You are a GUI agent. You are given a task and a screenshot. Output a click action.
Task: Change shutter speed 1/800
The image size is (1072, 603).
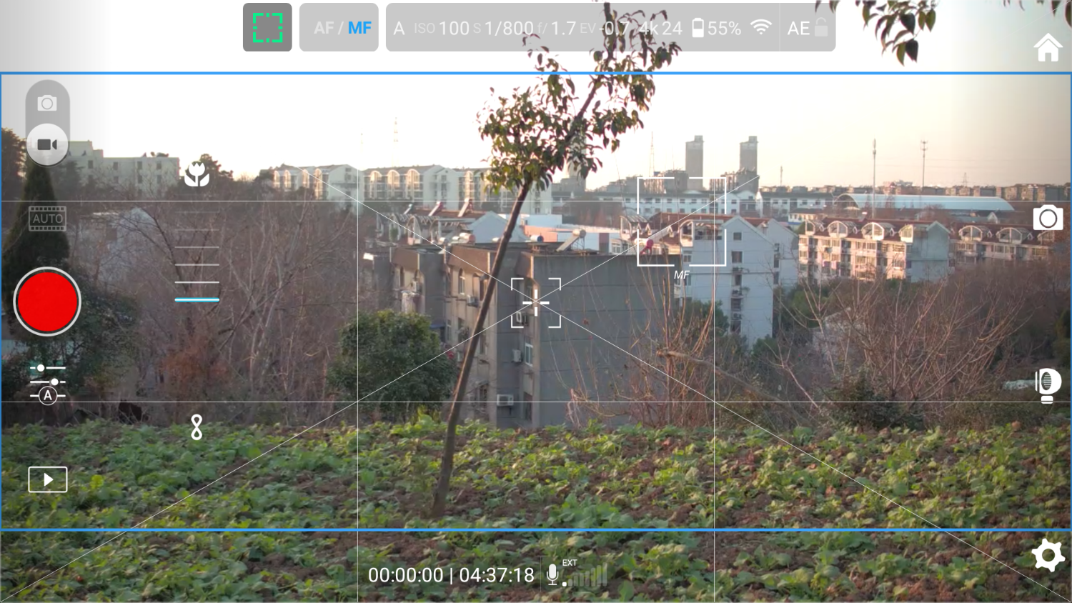click(503, 29)
